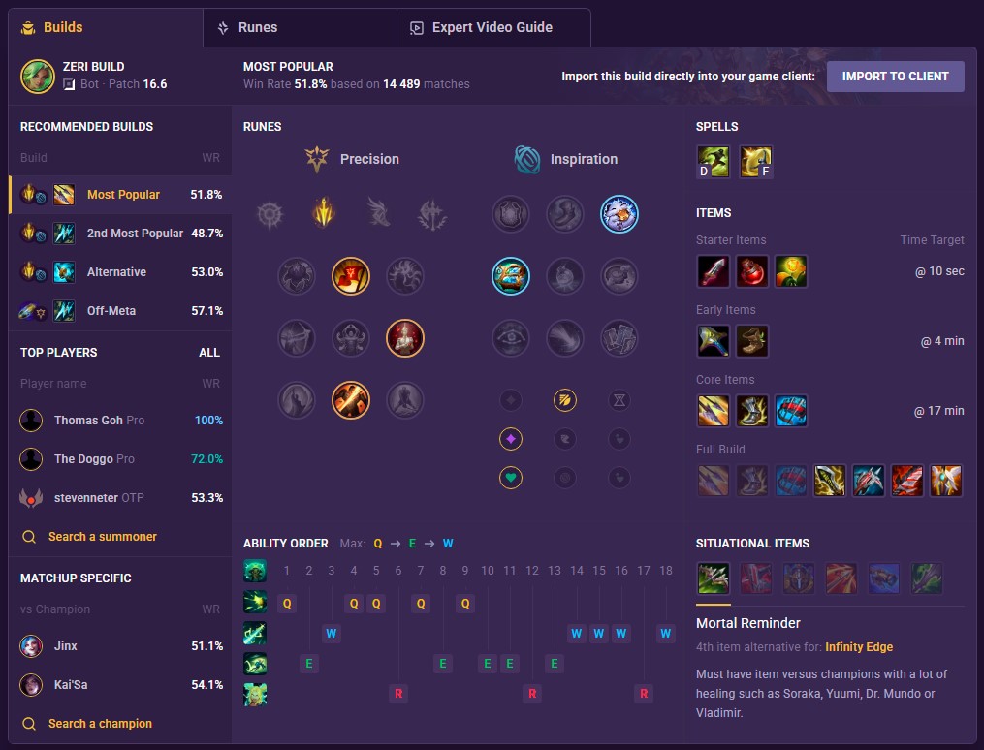Switch to the Runes tab
This screenshot has height=750, width=984.
300,27
